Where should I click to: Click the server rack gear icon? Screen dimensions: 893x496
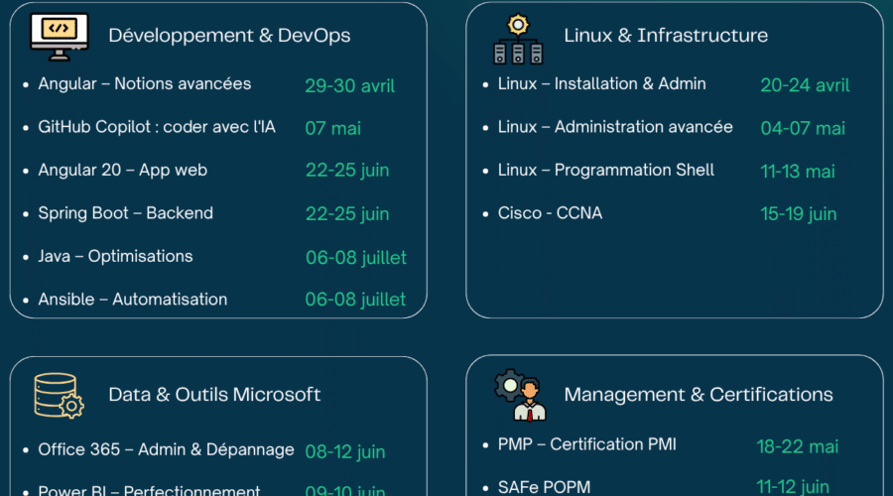[x=517, y=39]
